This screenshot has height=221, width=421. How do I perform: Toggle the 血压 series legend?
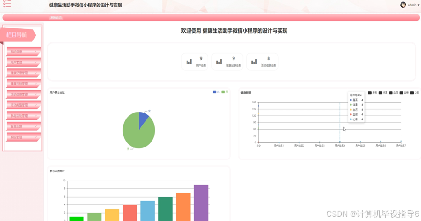[394, 93]
